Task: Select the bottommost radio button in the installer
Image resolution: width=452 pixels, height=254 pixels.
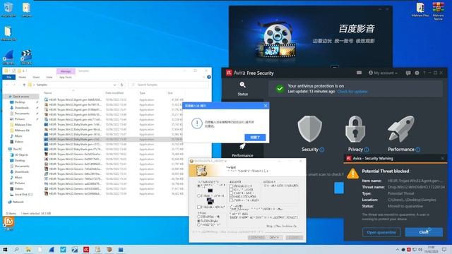Action: click(198, 224)
